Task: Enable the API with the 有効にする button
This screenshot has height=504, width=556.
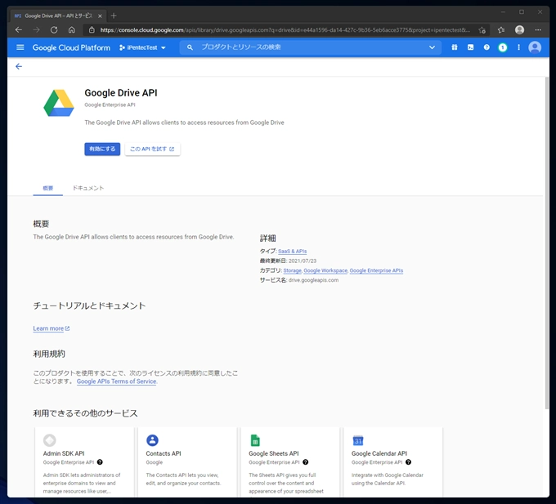Action: (102, 149)
